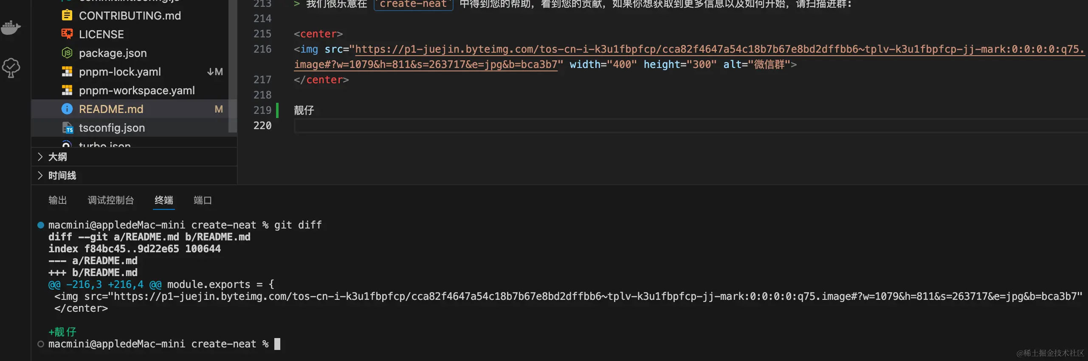Switch to the 端口 ports tab
Viewport: 1088px width, 361px height.
203,200
